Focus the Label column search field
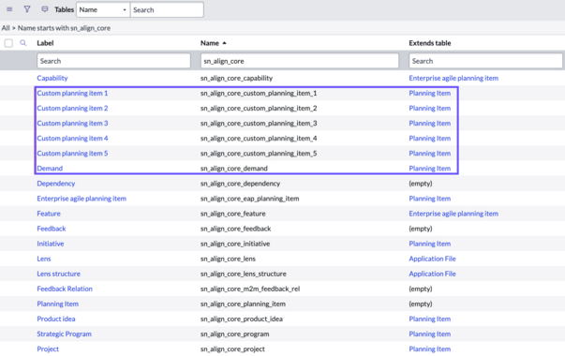565x356 pixels. tap(113, 61)
